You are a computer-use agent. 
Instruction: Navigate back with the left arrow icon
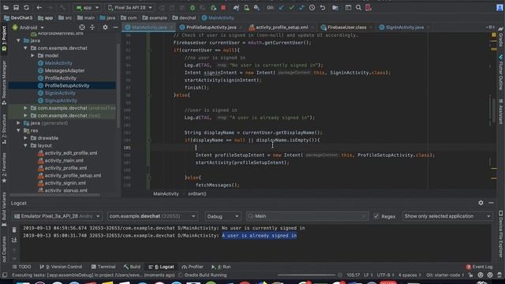(x=39, y=7)
